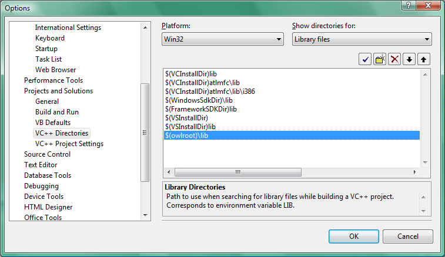The height and width of the screenshot is (257, 445).
Task: Open Startup settings page
Action: 46,49
